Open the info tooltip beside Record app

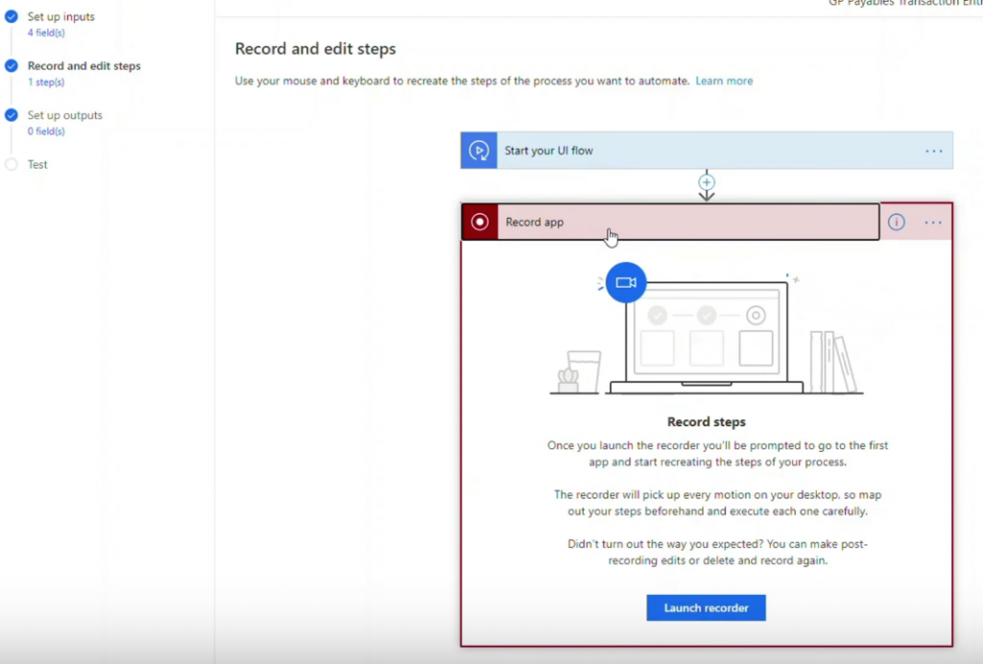[x=896, y=222]
